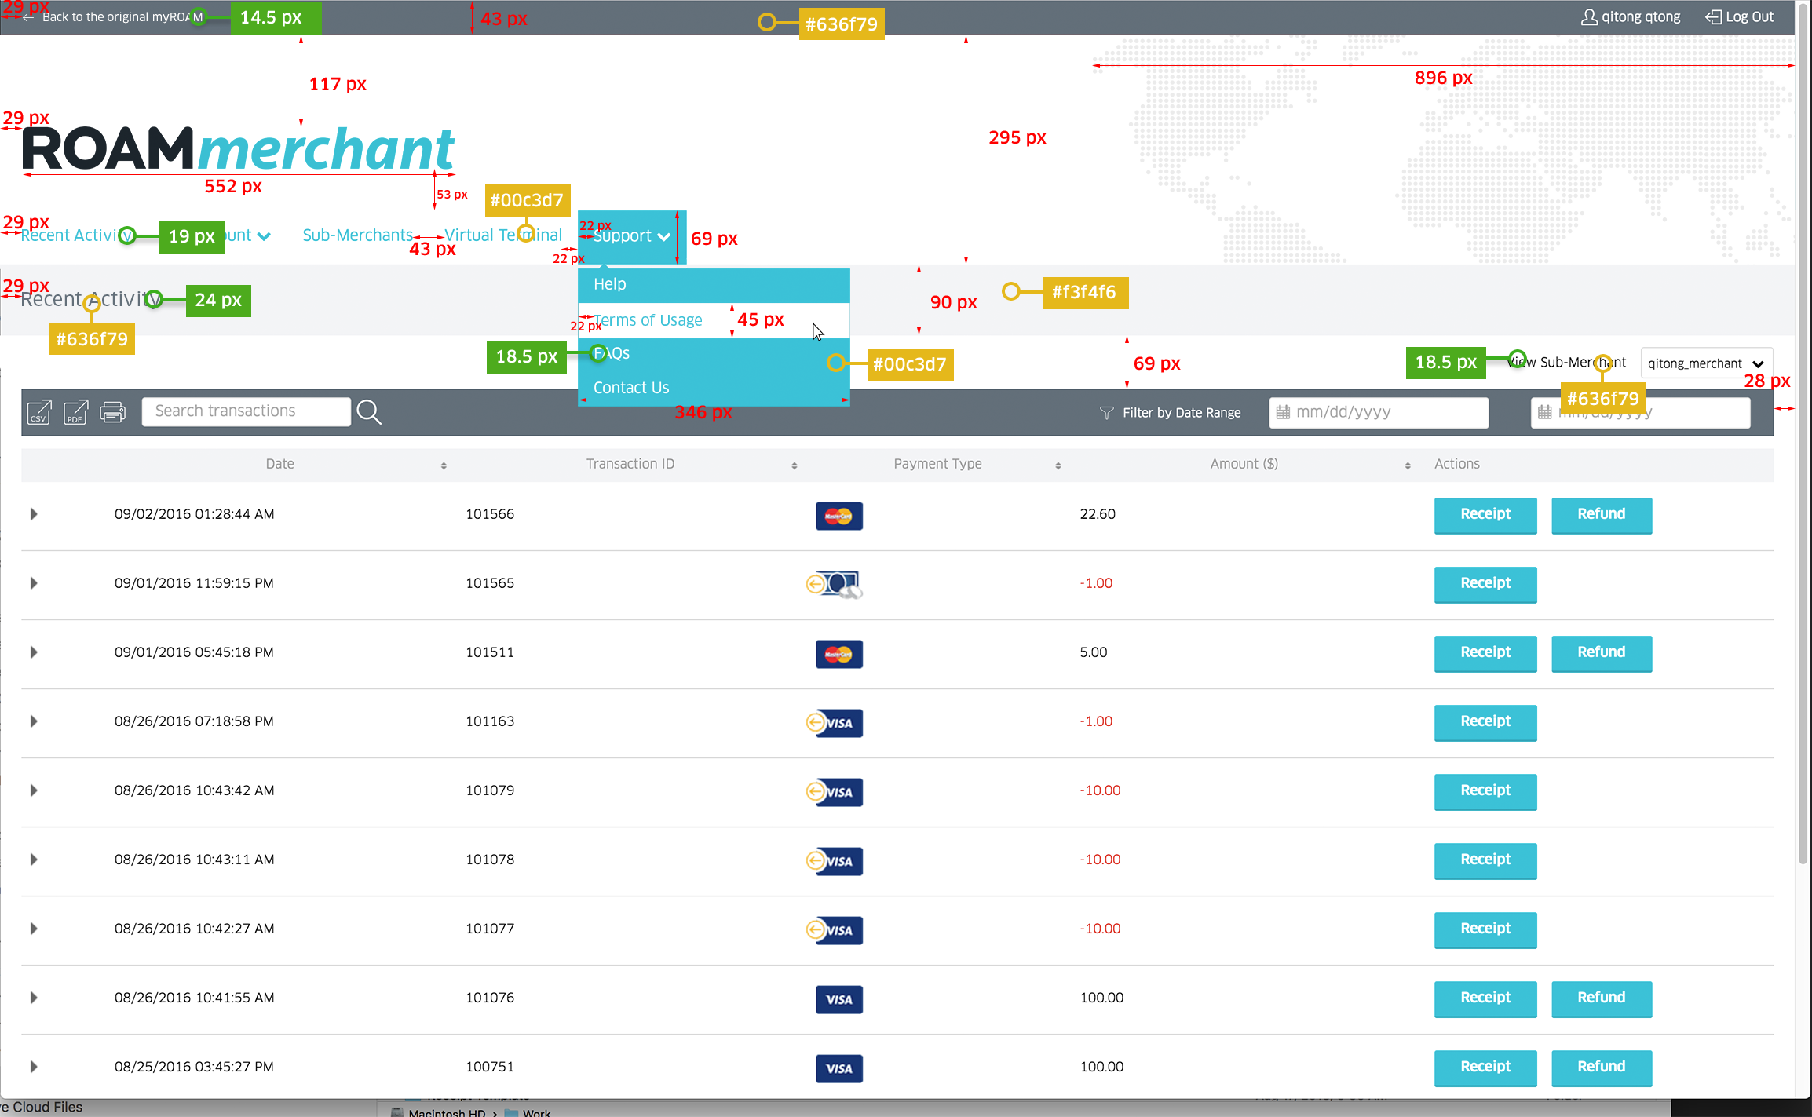Click Refund button for transaction 100751
1812x1117 pixels.
pos(1602,1068)
